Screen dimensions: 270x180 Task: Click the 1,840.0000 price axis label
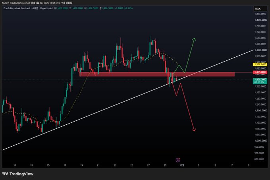260,14
